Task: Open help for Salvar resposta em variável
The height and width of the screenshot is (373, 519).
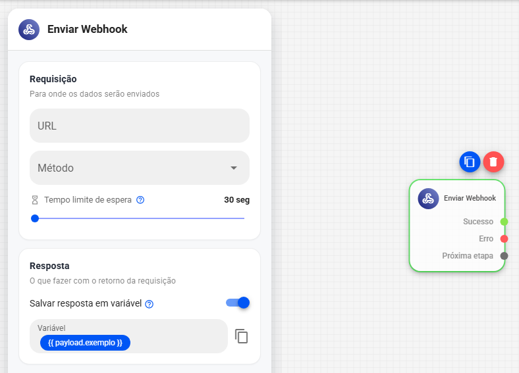Action: coord(150,304)
